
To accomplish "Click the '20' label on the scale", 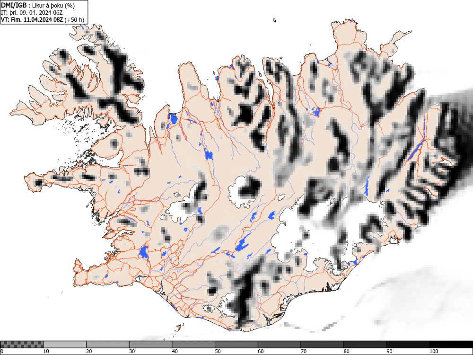I will (89, 351).
